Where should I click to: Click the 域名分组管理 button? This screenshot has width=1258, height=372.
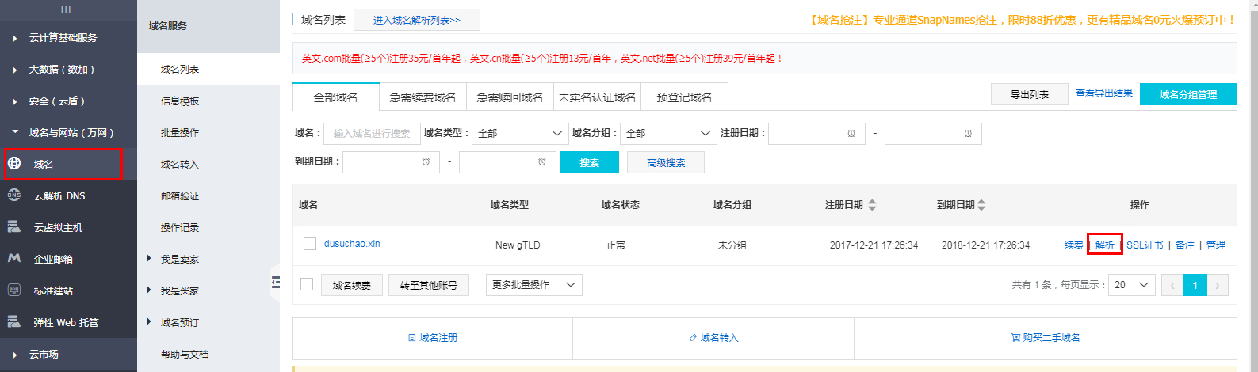point(1187,94)
